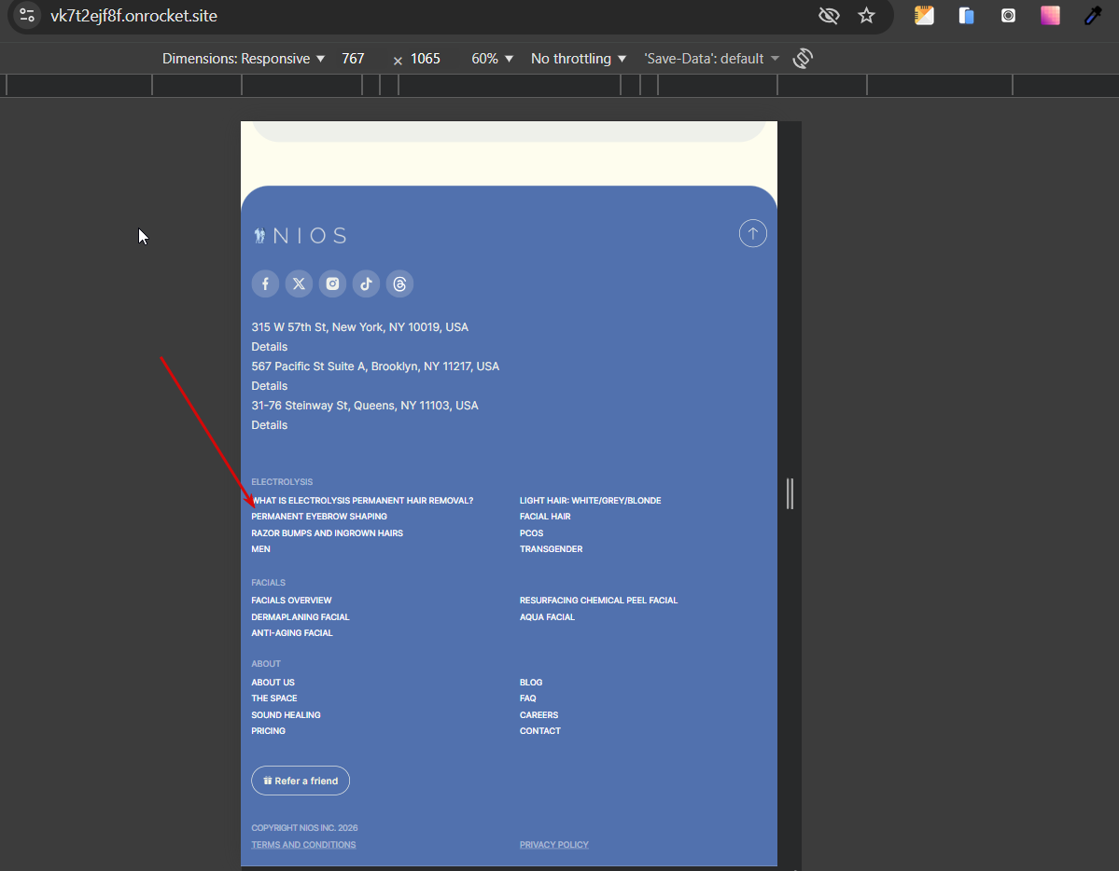Open the Sound Healing link
Screen dimensions: 1119x871
[286, 714]
